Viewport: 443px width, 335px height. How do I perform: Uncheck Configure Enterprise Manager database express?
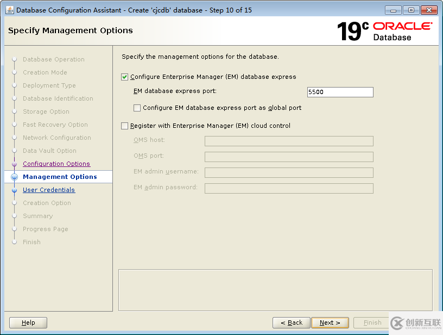pos(125,77)
